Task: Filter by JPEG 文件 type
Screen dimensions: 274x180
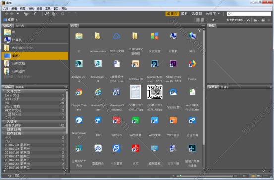Action: pyautogui.click(x=34, y=99)
